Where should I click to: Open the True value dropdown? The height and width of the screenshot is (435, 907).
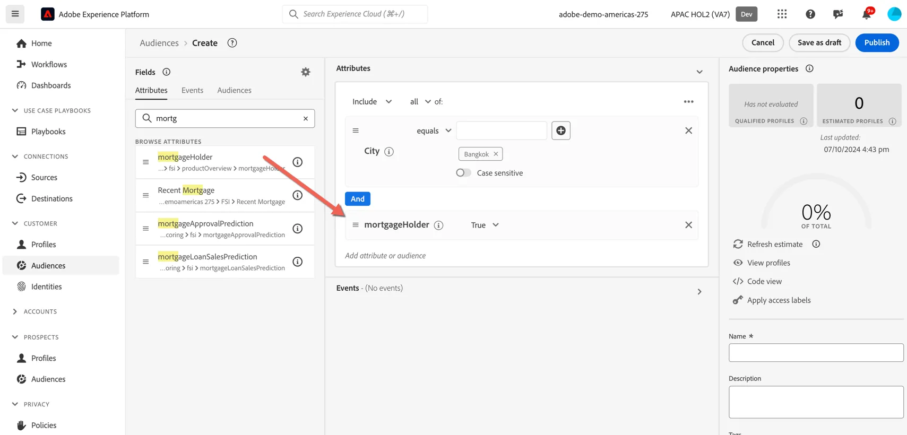485,225
